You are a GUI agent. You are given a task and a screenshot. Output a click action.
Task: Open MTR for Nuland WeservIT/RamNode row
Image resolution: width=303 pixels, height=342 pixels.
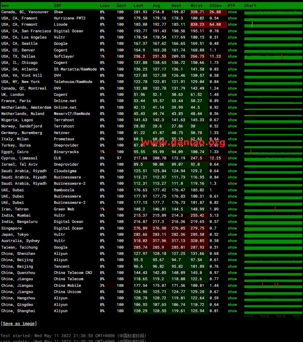(233, 114)
